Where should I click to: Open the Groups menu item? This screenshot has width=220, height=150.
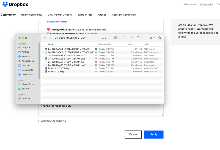[102, 15]
